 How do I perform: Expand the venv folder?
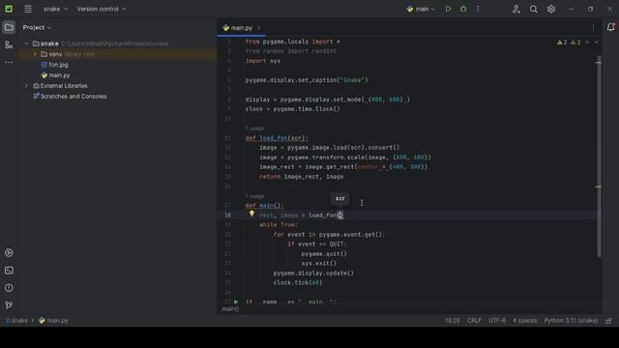pyautogui.click(x=35, y=54)
